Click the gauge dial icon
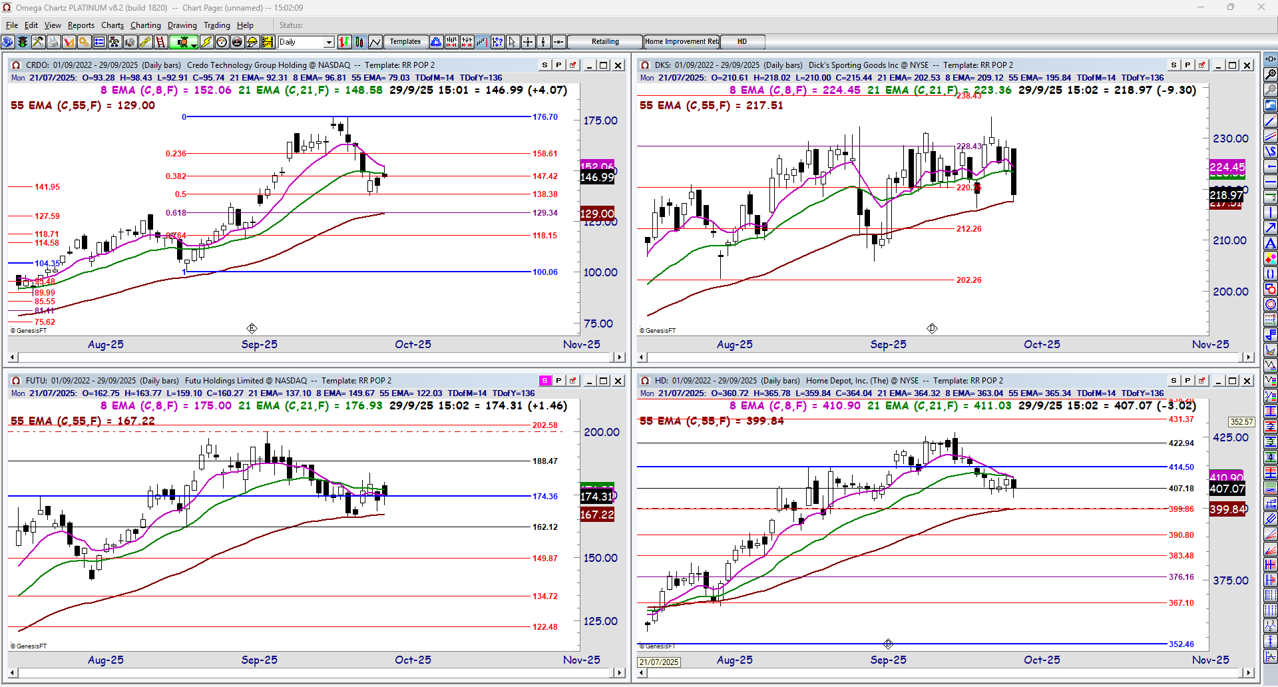1278x687 pixels. point(222,42)
